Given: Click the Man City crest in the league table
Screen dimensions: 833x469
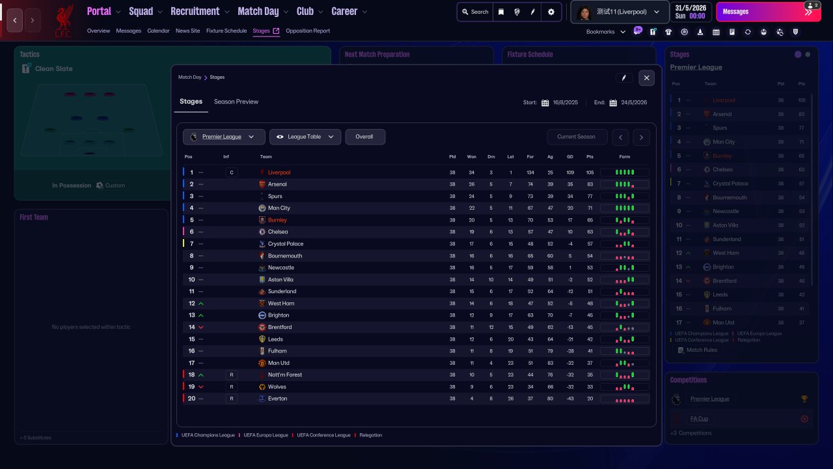Looking at the screenshot, I should [x=262, y=208].
